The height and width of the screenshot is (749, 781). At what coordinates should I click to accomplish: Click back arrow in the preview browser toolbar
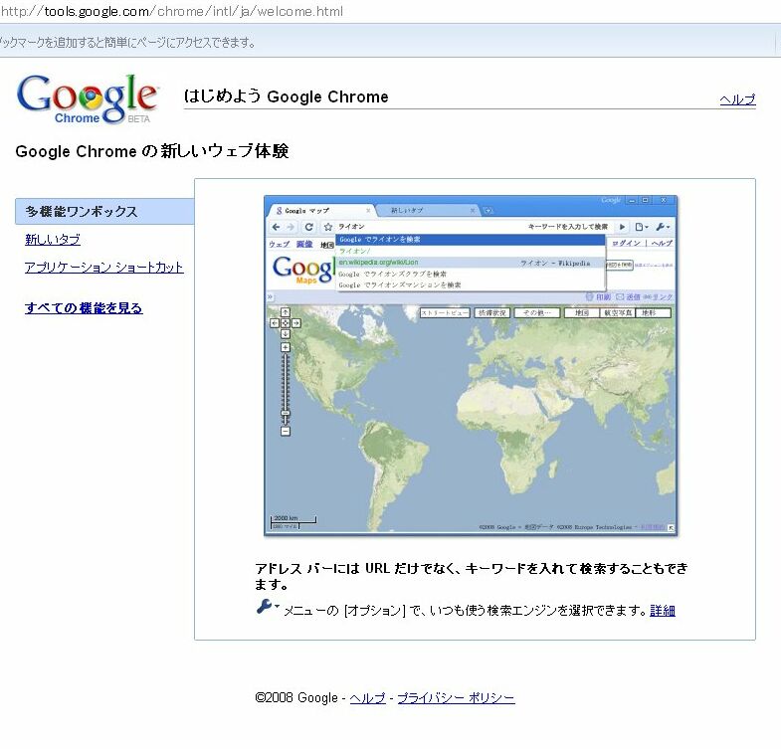coord(277,227)
